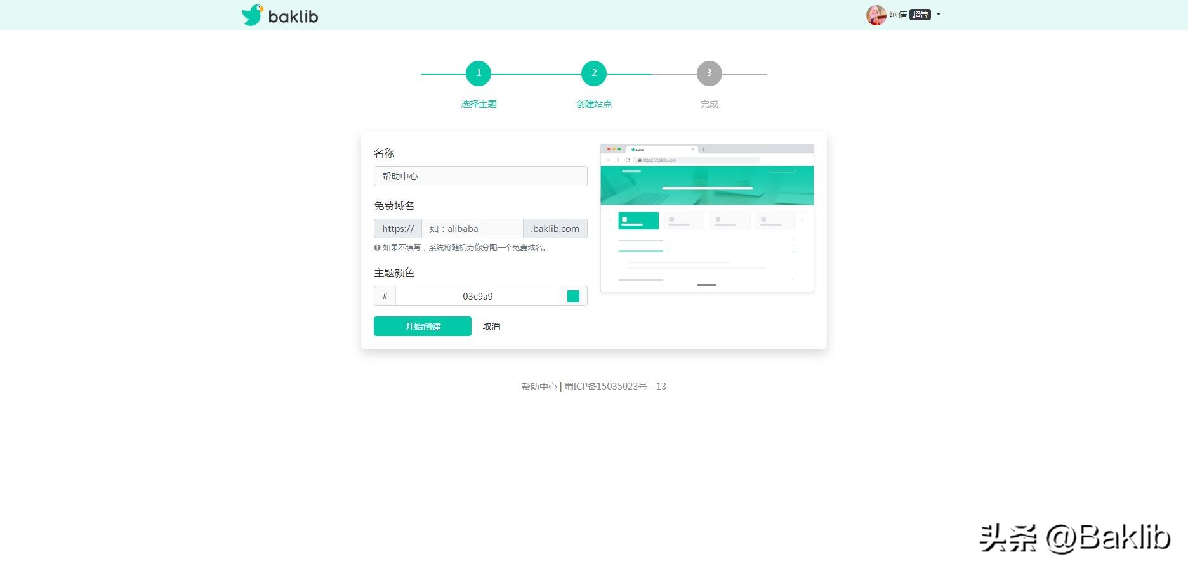
Task: Click the free domain alibaba input field
Action: (472, 228)
